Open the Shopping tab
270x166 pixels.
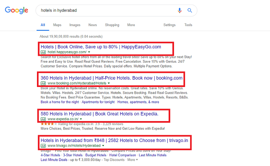[x=112, y=25]
